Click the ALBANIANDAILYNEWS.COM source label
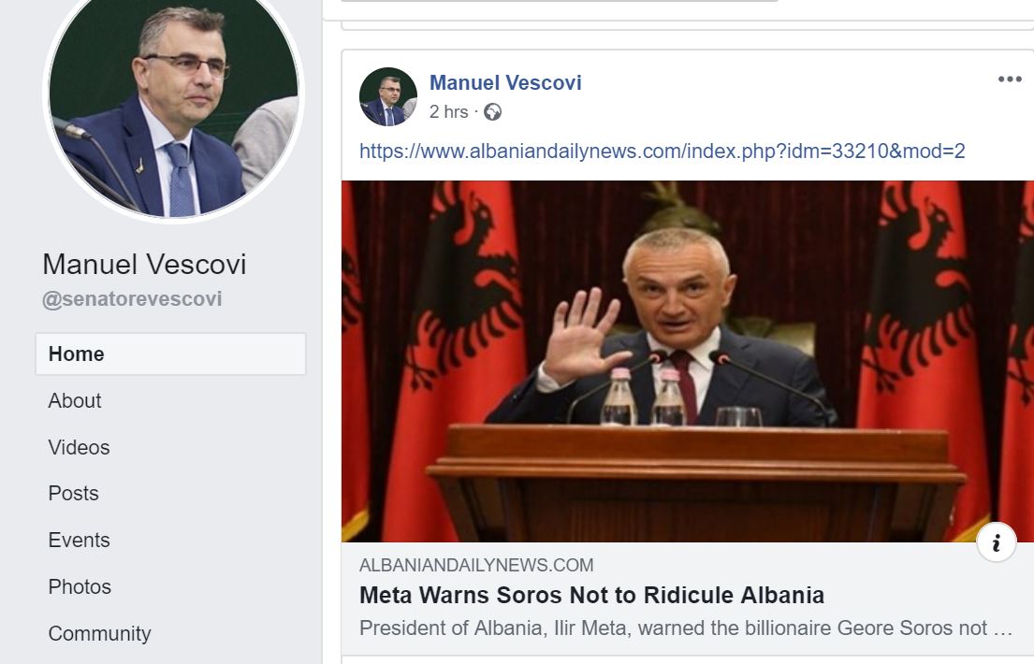This screenshot has height=664, width=1034. 476,565
